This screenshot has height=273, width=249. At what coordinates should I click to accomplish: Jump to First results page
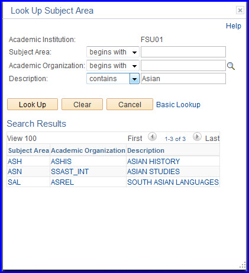[x=135, y=139]
